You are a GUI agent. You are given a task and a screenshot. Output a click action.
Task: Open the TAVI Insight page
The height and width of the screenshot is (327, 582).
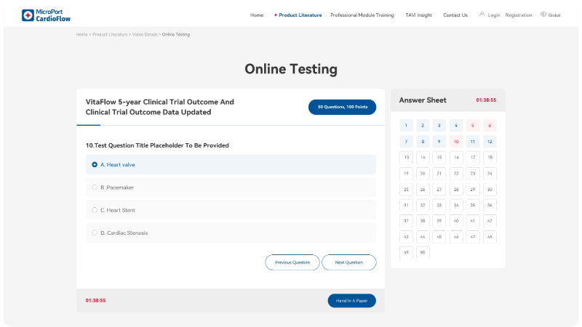click(x=418, y=15)
